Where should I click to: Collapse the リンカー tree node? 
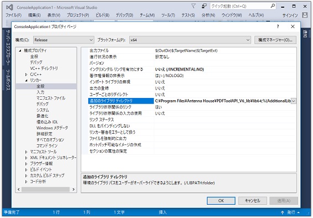tap(26, 80)
